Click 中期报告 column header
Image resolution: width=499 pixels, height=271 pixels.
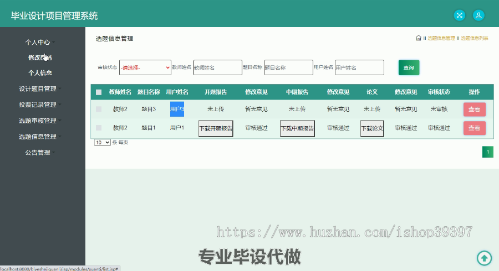pos(297,92)
